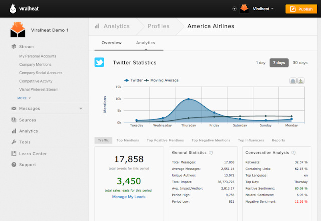Viewport: 321px width, 221px height.
Task: Open the Manage My Leads link
Action: [x=129, y=197]
